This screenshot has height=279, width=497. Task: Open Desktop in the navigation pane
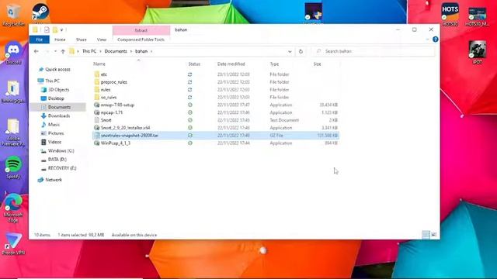coord(56,98)
